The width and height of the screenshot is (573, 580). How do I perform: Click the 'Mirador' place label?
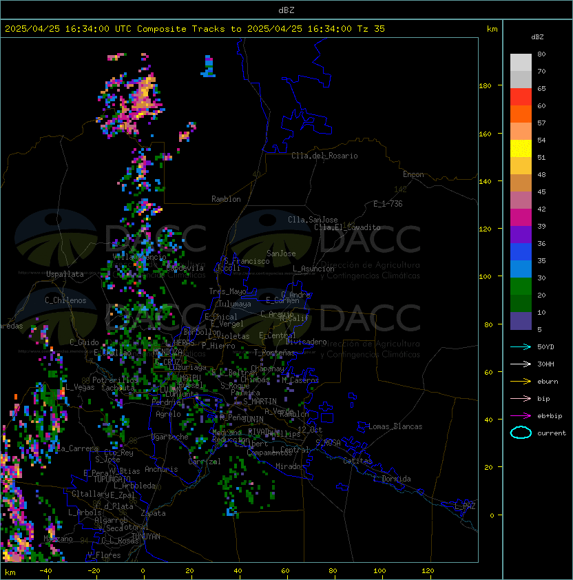pos(290,466)
